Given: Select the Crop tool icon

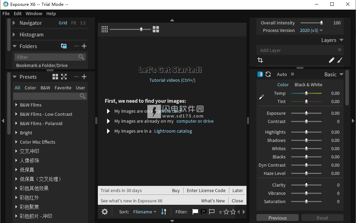Looking at the screenshot, I should click(260, 60).
